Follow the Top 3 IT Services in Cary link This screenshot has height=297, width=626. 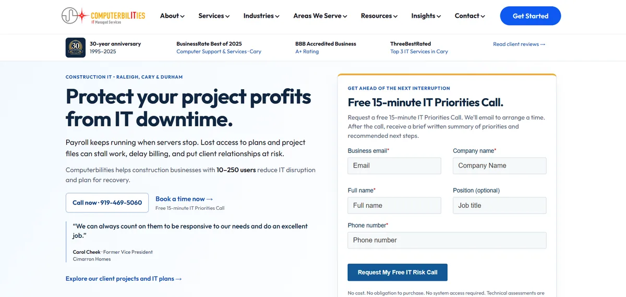419,52
